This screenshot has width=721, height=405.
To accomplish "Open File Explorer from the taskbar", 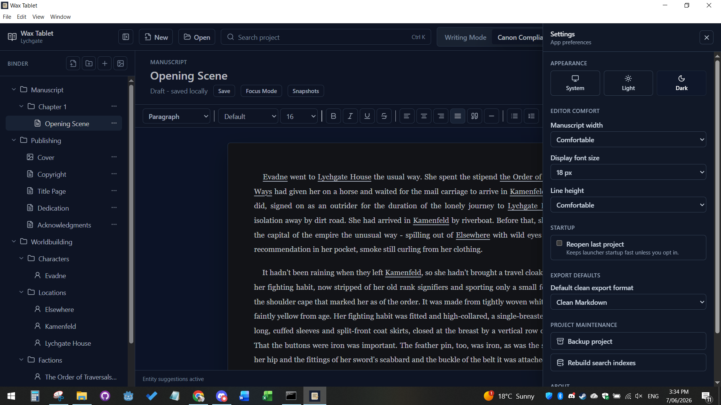I will pyautogui.click(x=82, y=396).
